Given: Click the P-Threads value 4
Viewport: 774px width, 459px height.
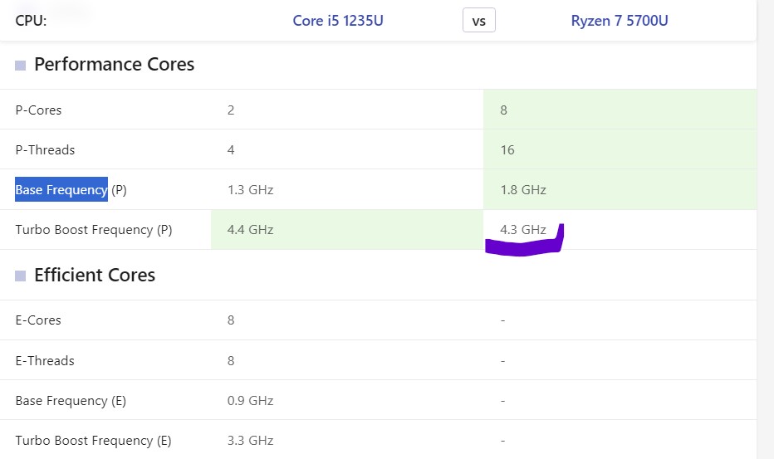Looking at the screenshot, I should click(x=231, y=150).
